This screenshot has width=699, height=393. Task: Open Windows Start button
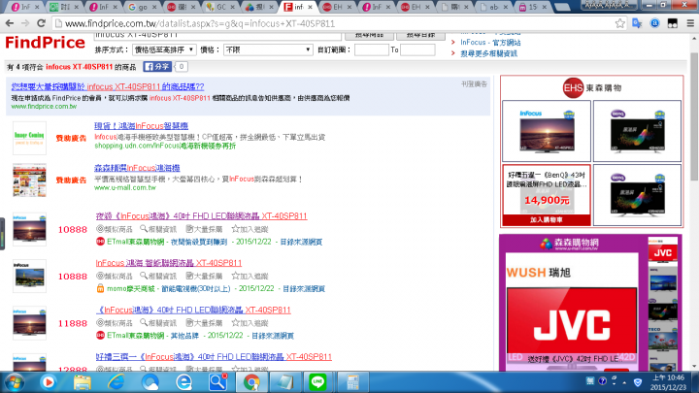pos(15,382)
